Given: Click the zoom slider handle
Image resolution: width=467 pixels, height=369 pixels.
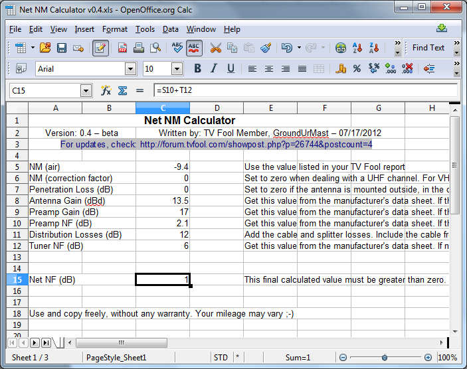Looking at the screenshot, I should click(x=383, y=358).
